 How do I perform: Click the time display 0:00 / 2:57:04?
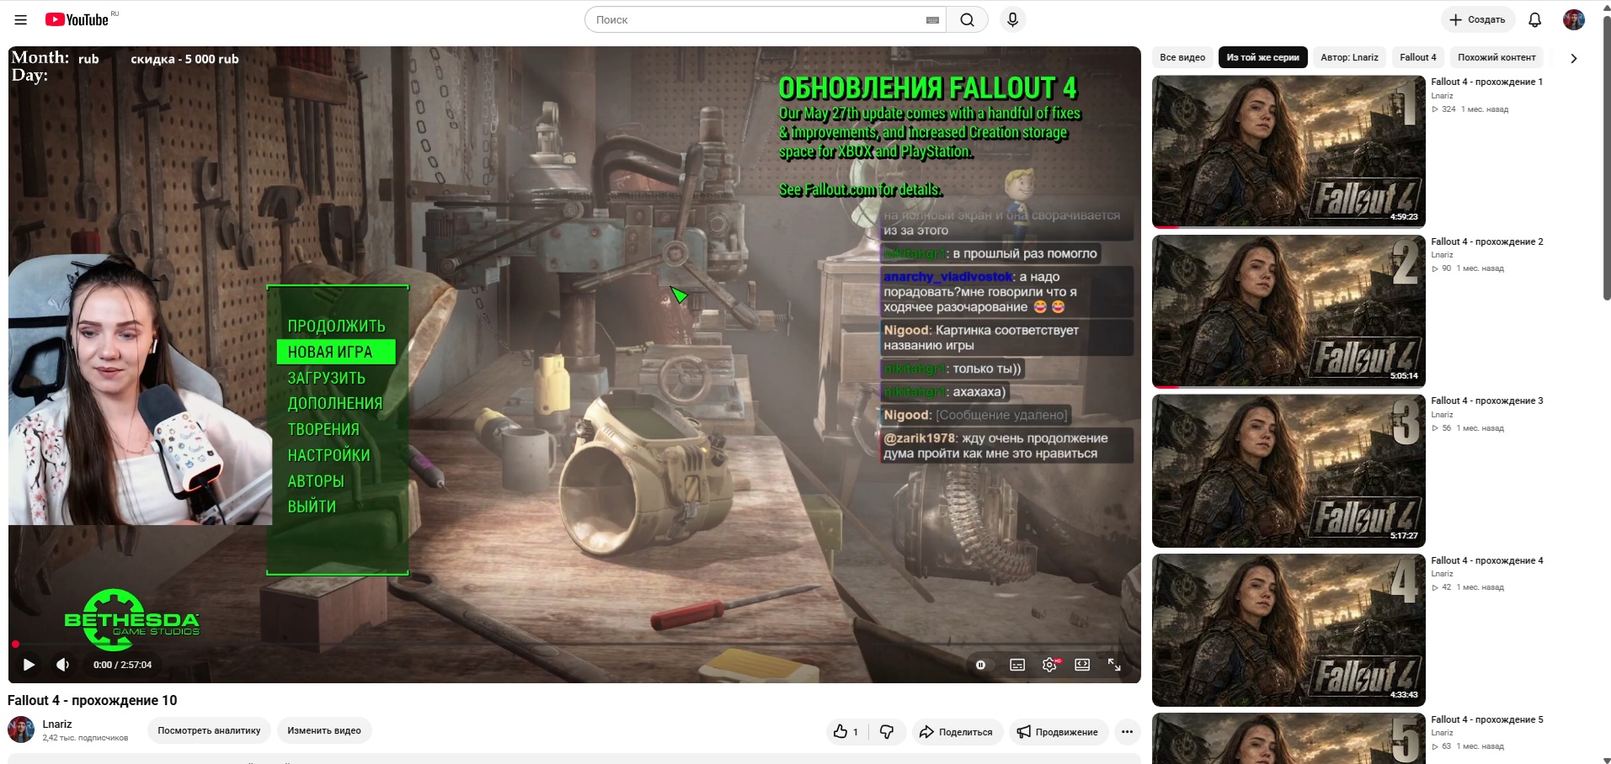(123, 665)
